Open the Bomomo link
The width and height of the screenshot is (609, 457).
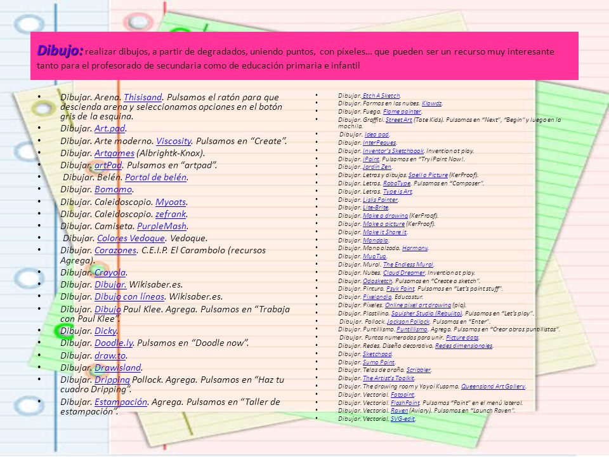[113, 189]
